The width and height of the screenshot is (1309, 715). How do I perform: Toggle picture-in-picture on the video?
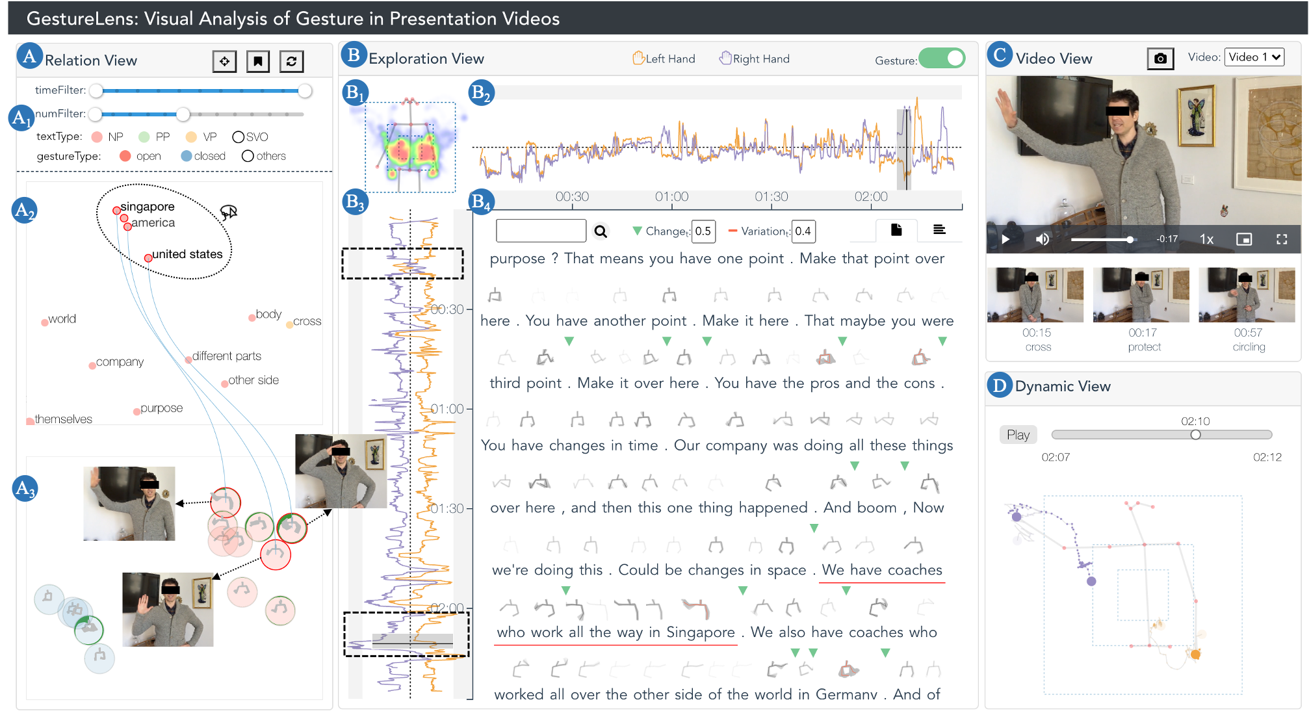click(1244, 239)
